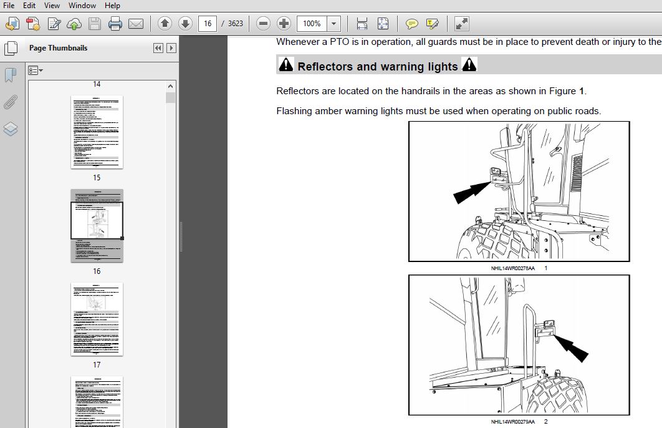Open the Edit menu

tap(29, 6)
